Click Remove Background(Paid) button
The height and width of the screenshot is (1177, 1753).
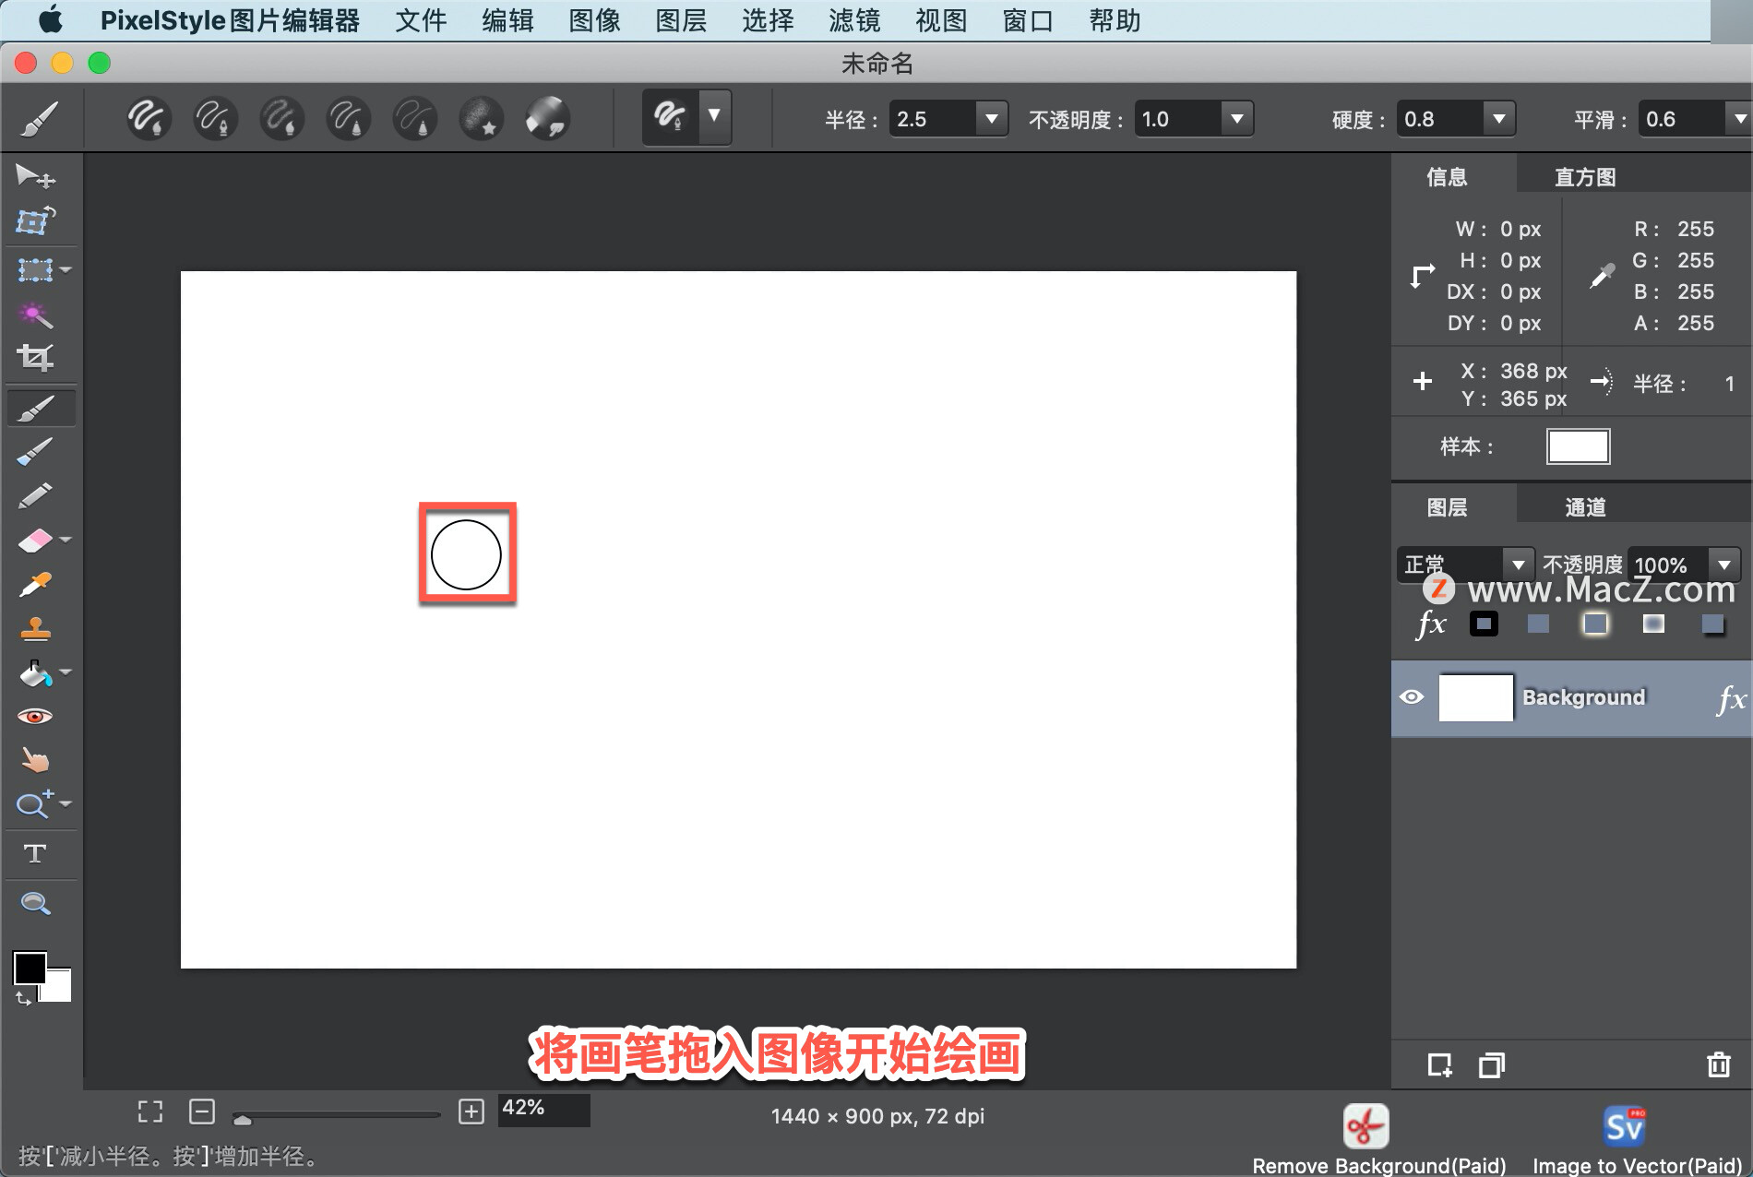1365,1126
